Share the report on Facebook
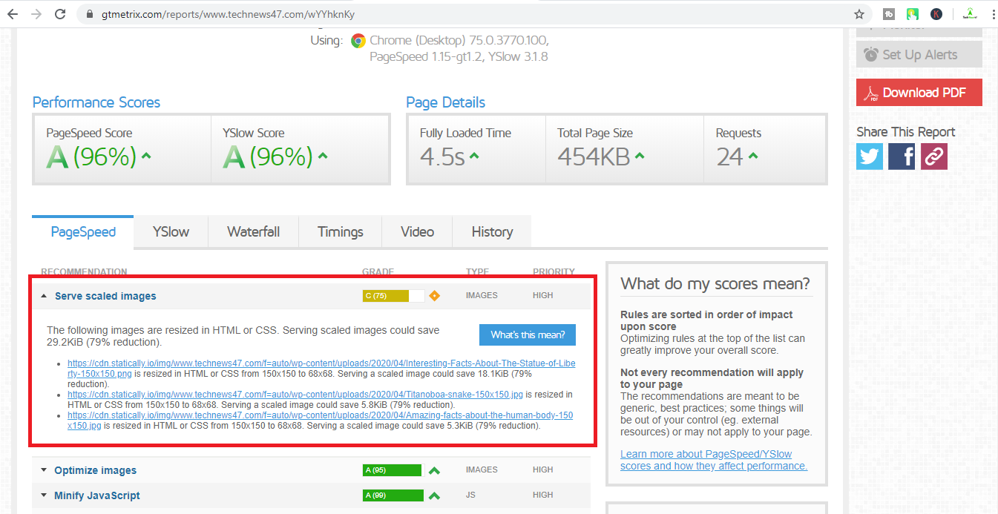Image resolution: width=998 pixels, height=514 pixels. 902,156
